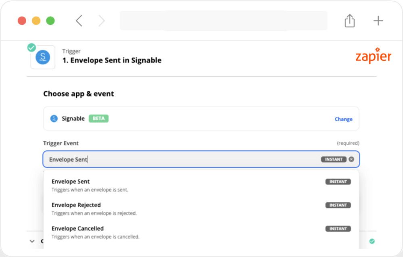
Task: Open the Trigger Event dropdown field
Action: tap(182, 159)
